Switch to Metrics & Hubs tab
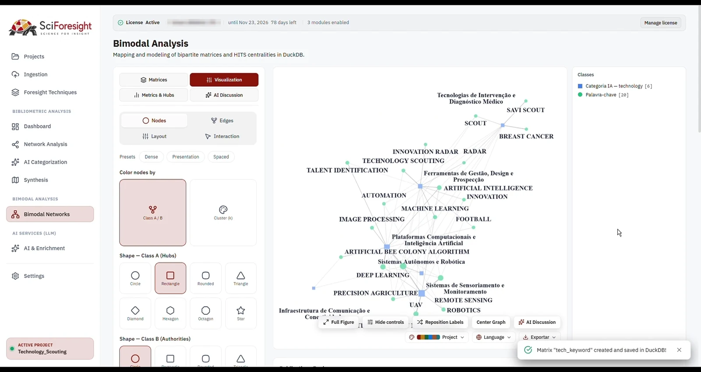Screen dimensions: 701x372 point(154,95)
